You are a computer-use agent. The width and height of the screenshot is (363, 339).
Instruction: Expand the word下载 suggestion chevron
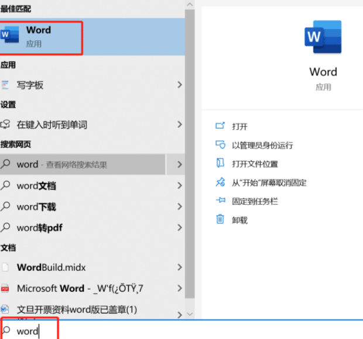(x=180, y=206)
